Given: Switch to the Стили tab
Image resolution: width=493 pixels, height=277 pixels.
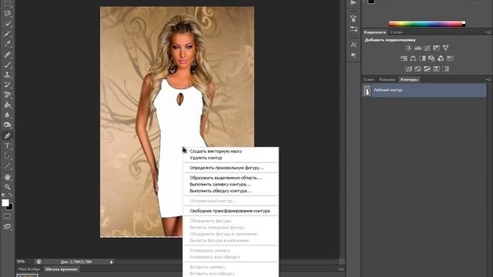Looking at the screenshot, I should (x=397, y=32).
